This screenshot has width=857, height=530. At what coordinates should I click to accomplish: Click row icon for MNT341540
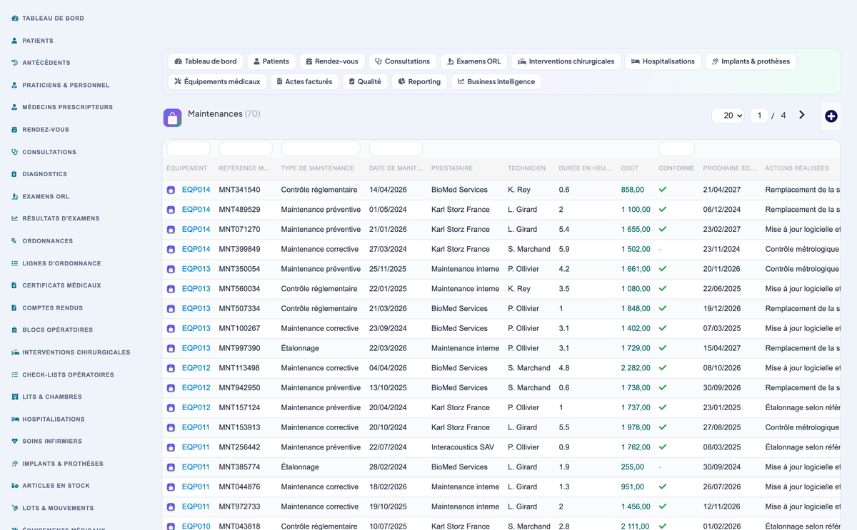click(171, 190)
